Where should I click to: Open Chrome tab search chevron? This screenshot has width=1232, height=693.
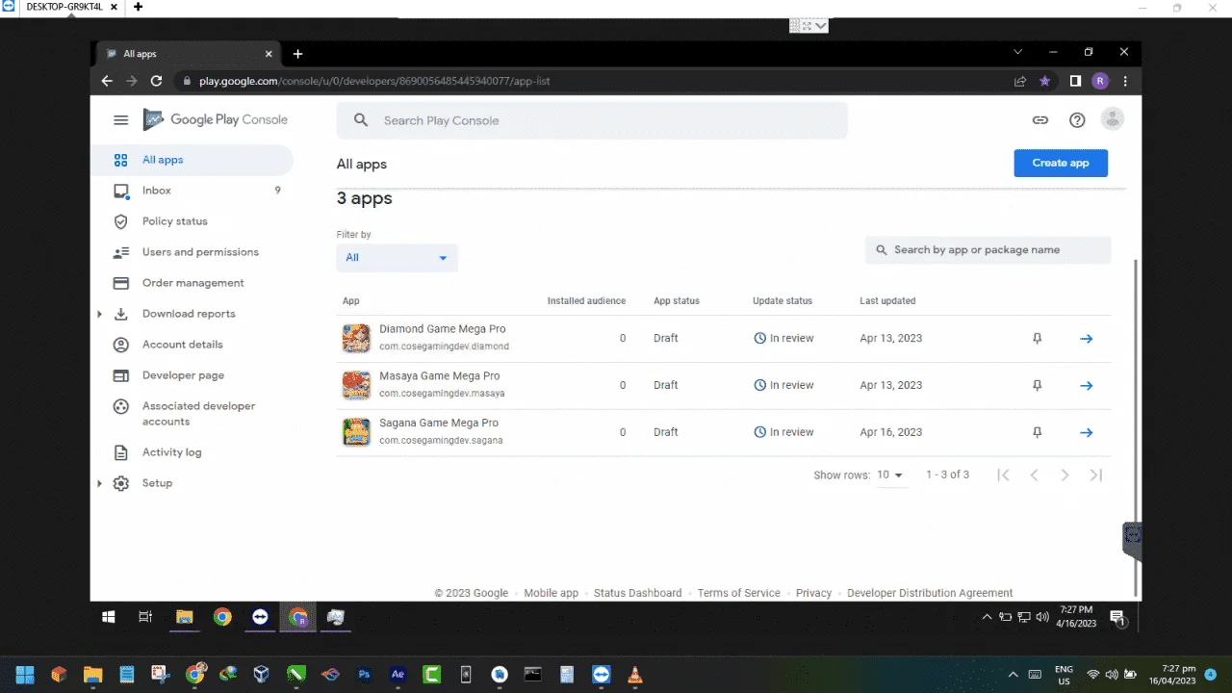pyautogui.click(x=1018, y=52)
